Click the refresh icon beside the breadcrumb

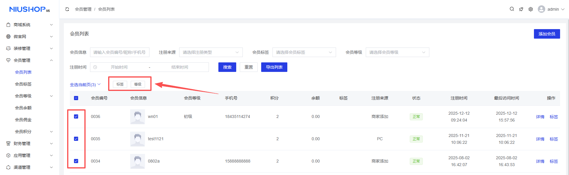pos(67,9)
